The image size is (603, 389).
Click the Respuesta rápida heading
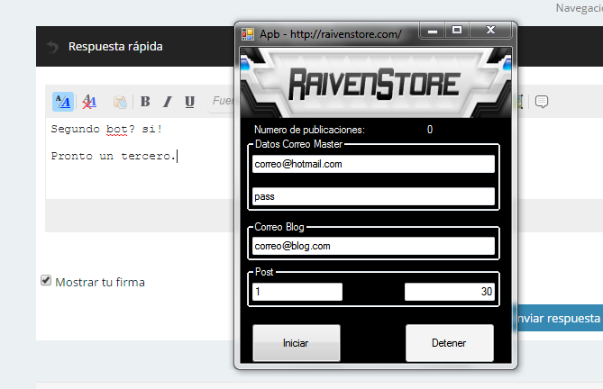[x=115, y=47]
